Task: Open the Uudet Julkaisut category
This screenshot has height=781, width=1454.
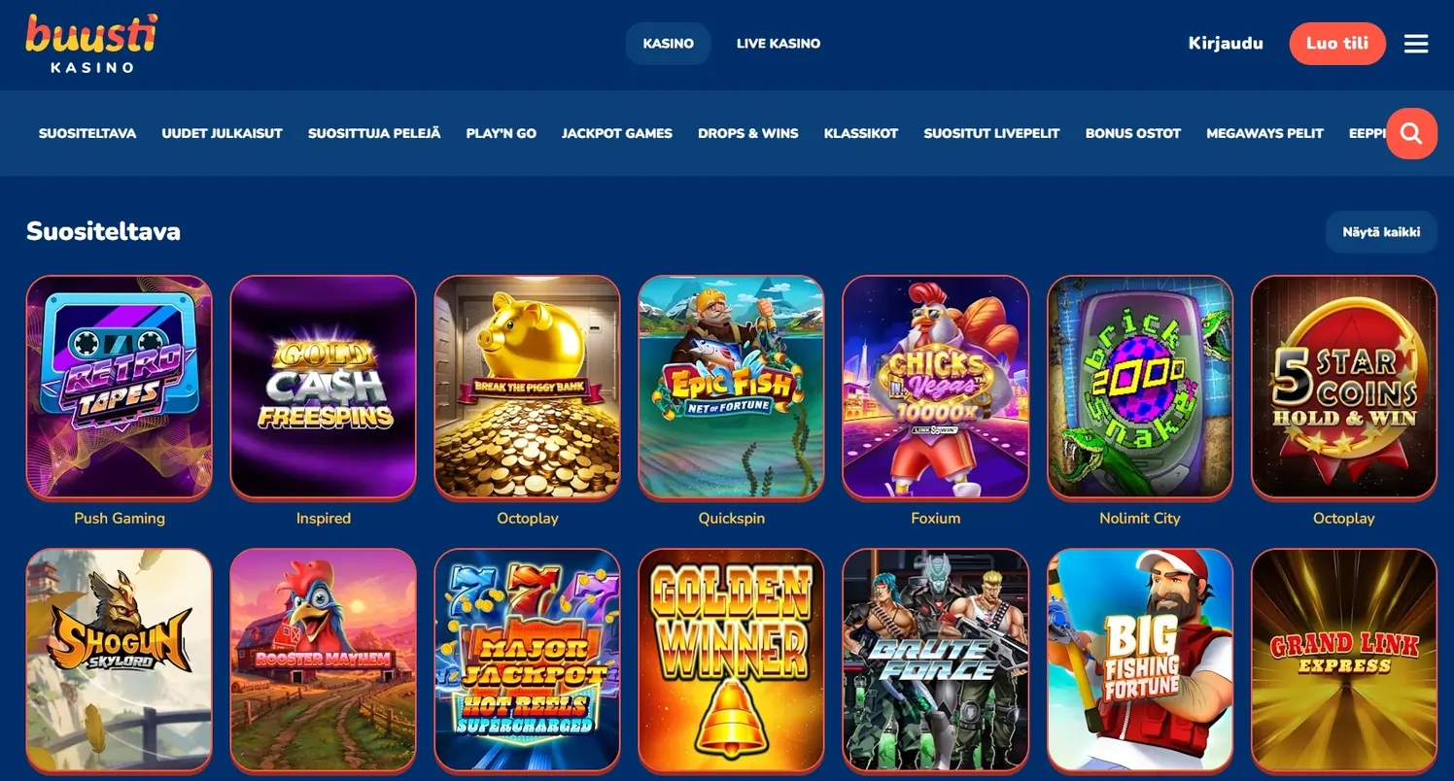Action: coord(223,133)
